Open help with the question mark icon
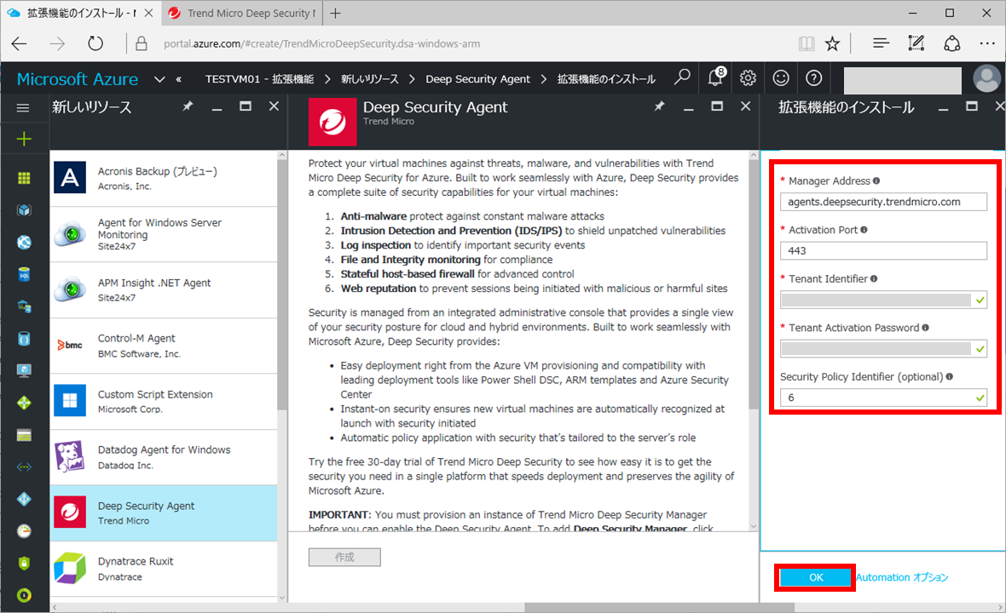This screenshot has height=613, width=1006. click(812, 77)
